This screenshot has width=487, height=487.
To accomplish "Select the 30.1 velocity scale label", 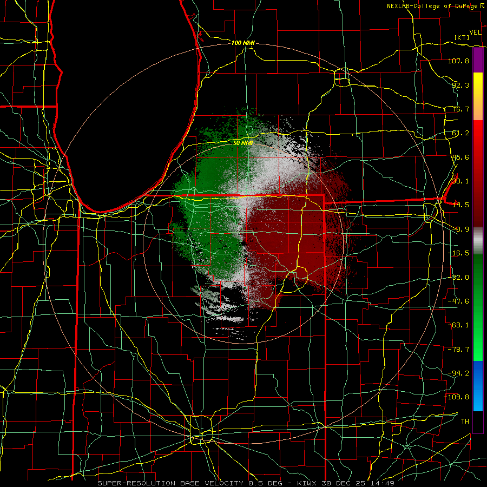I will click(x=460, y=181).
